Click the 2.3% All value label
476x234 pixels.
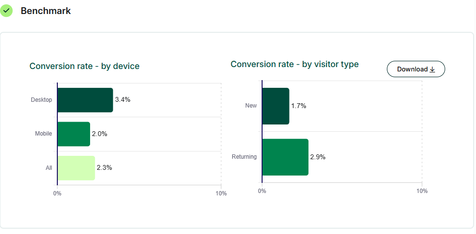coord(105,168)
